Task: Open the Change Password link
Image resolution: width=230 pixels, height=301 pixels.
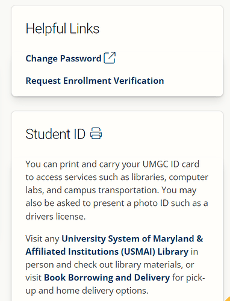Action: click(63, 58)
